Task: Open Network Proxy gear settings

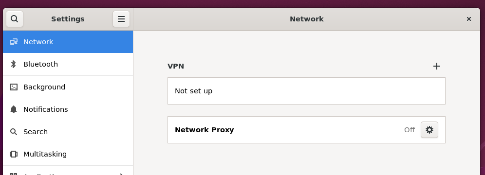Action: [x=429, y=130]
